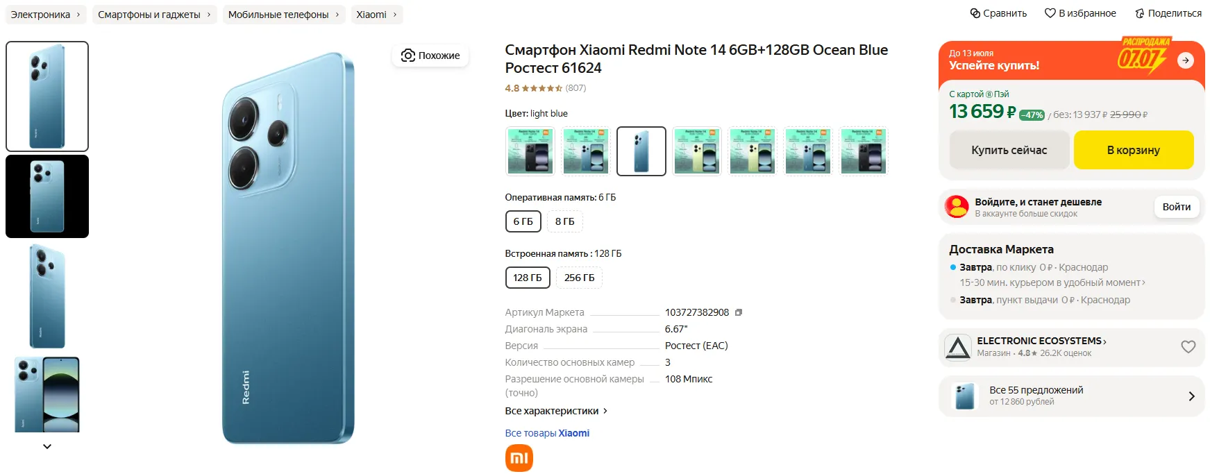Image resolution: width=1210 pixels, height=474 pixels.
Task: Select 8 ГБ RAM option
Action: click(x=564, y=221)
